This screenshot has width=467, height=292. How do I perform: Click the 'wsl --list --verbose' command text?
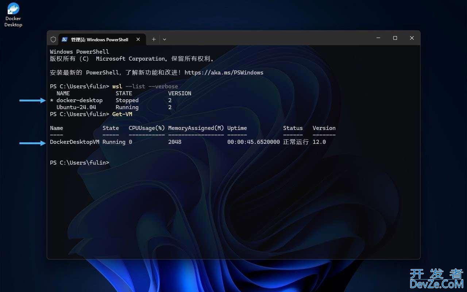pos(145,87)
